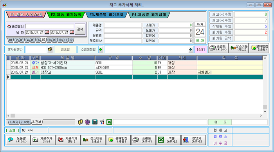
Task: Click bottom 분해합침 (제품) button
Action: (118, 140)
